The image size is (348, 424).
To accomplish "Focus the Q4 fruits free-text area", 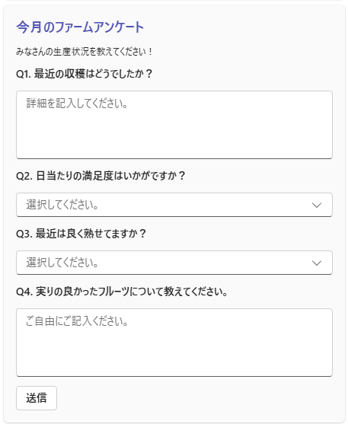I will coord(174,343).
